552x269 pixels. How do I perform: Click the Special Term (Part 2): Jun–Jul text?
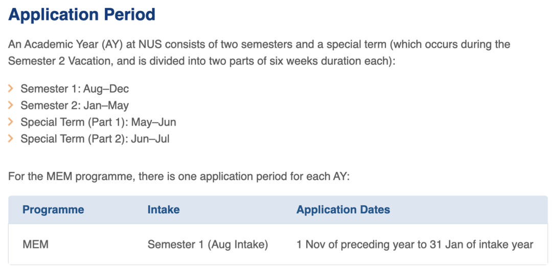coord(95,139)
